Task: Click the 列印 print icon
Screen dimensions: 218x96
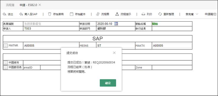Action: pyautogui.click(x=143, y=14)
